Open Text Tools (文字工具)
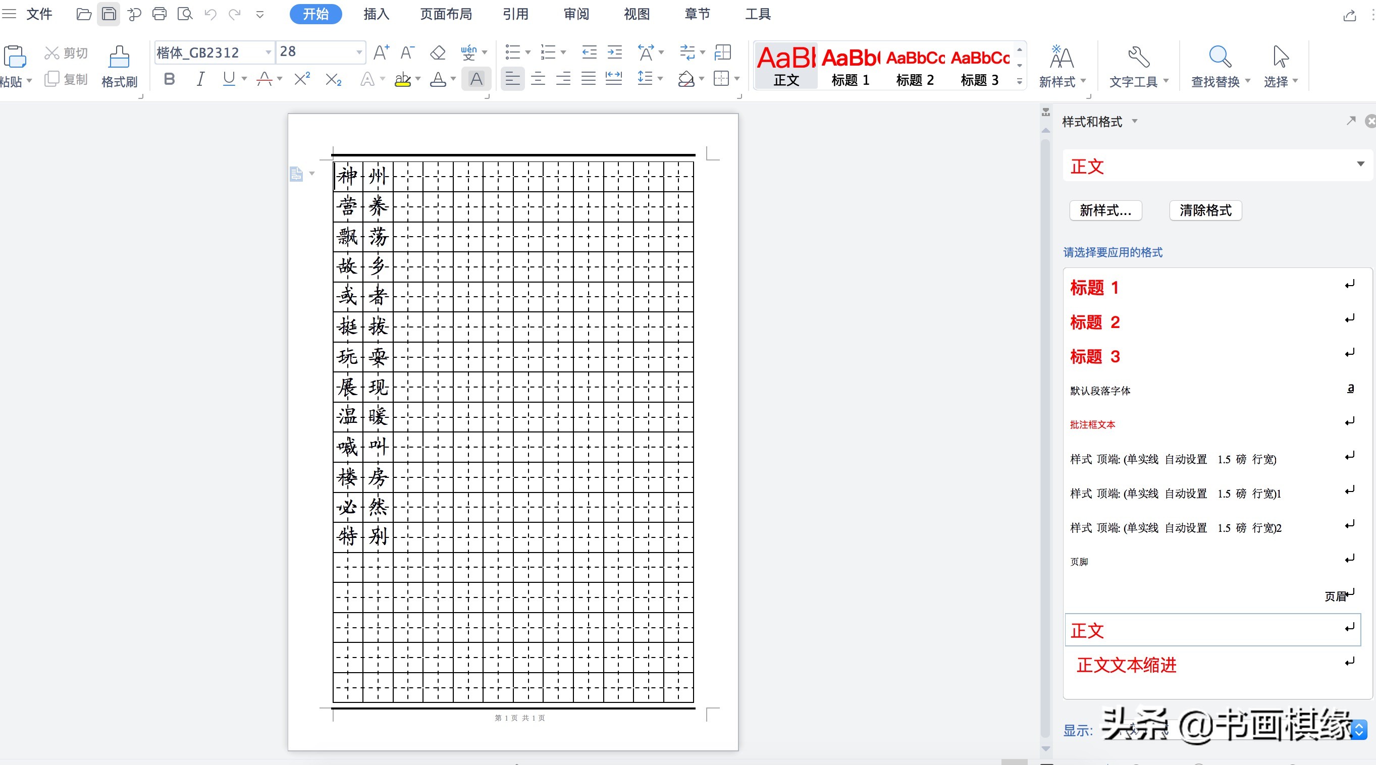The height and width of the screenshot is (765, 1376). [1138, 67]
